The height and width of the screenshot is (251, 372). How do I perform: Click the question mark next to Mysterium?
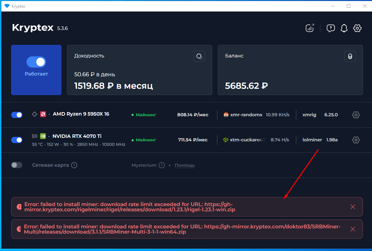tap(162, 165)
